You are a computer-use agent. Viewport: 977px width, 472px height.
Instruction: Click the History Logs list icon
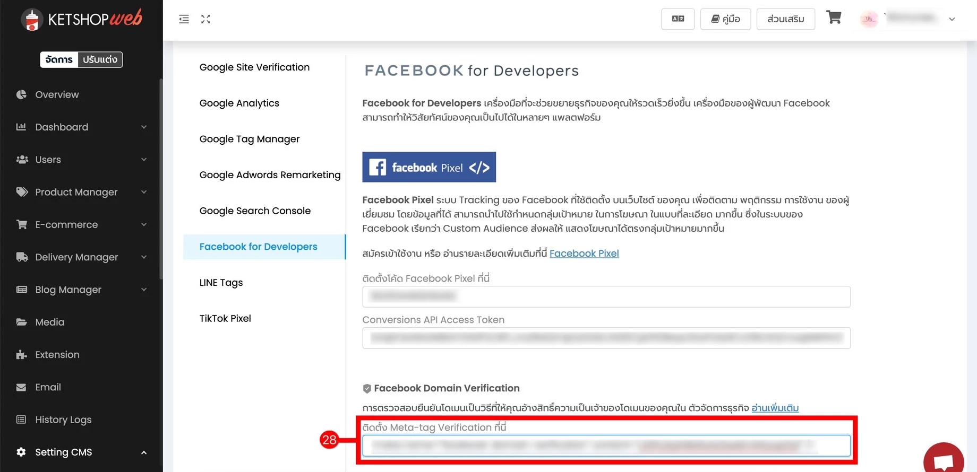click(21, 419)
